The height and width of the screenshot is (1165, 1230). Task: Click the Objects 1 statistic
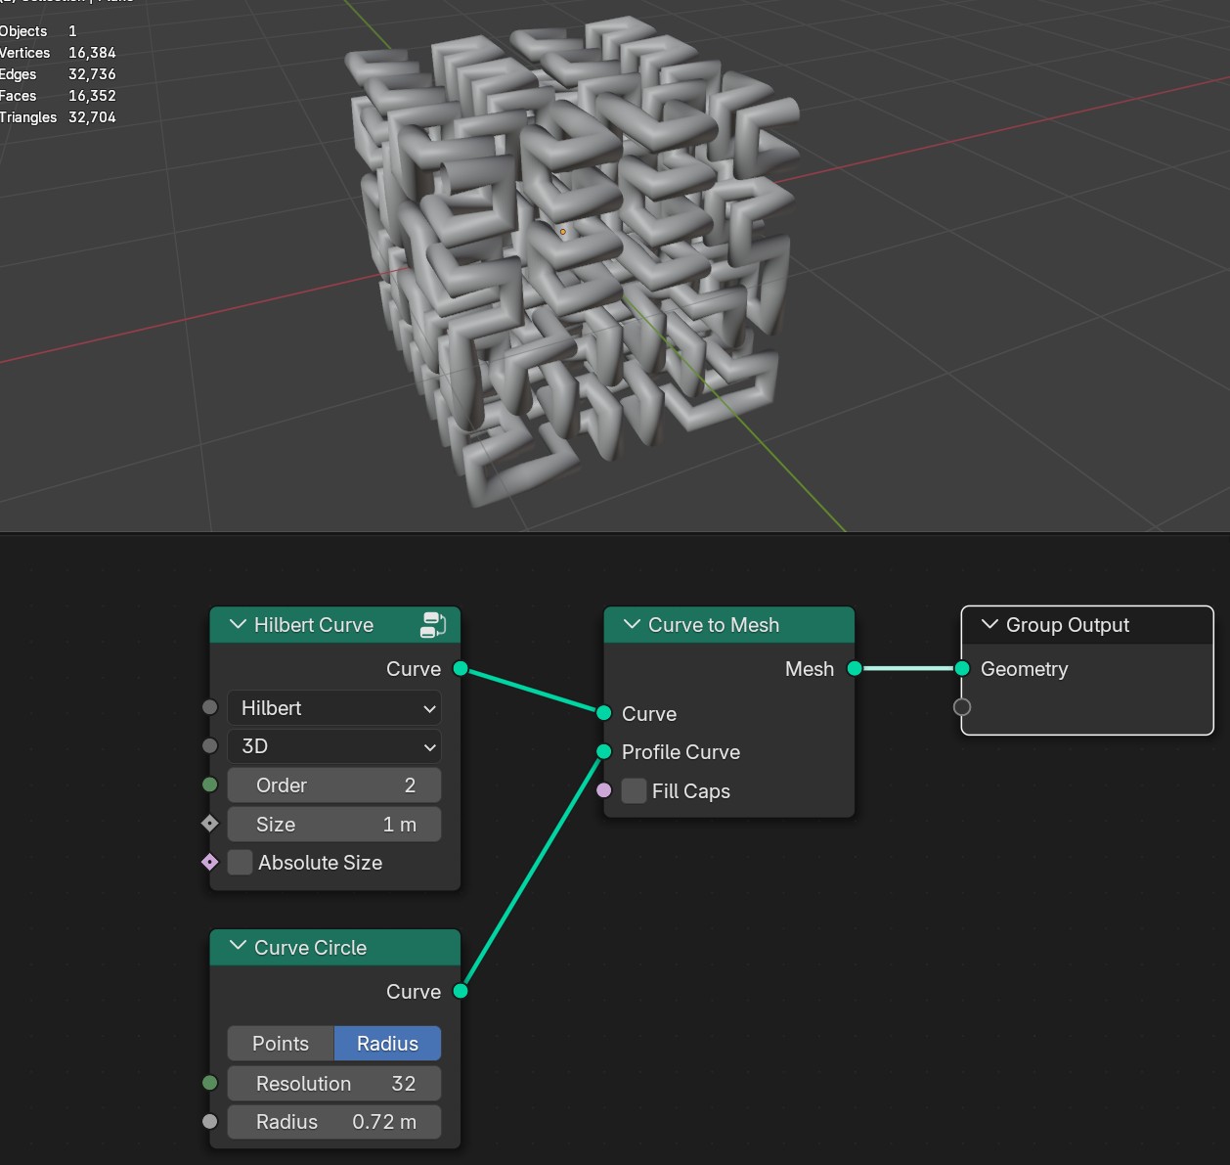pos(38,31)
